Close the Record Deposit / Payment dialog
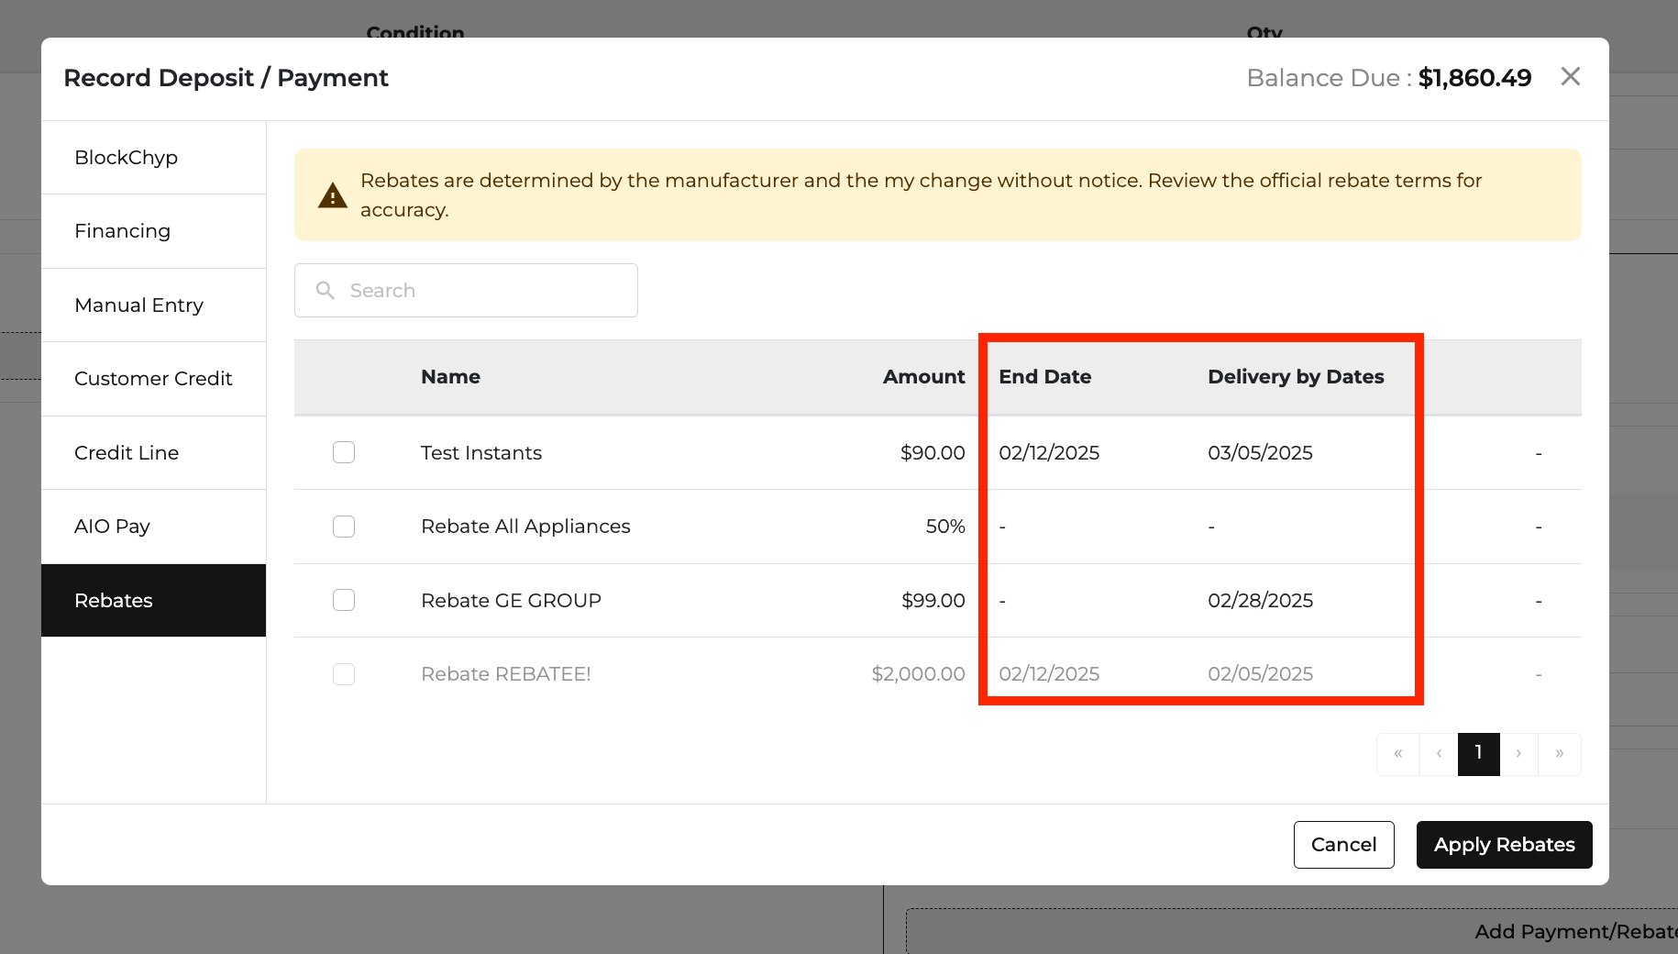 click(x=1570, y=77)
